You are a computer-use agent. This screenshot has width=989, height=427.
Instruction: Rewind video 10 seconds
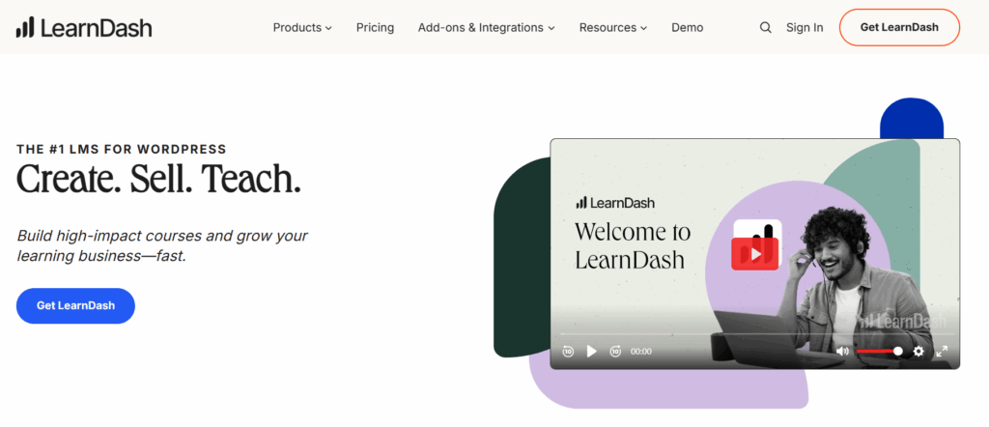(569, 352)
